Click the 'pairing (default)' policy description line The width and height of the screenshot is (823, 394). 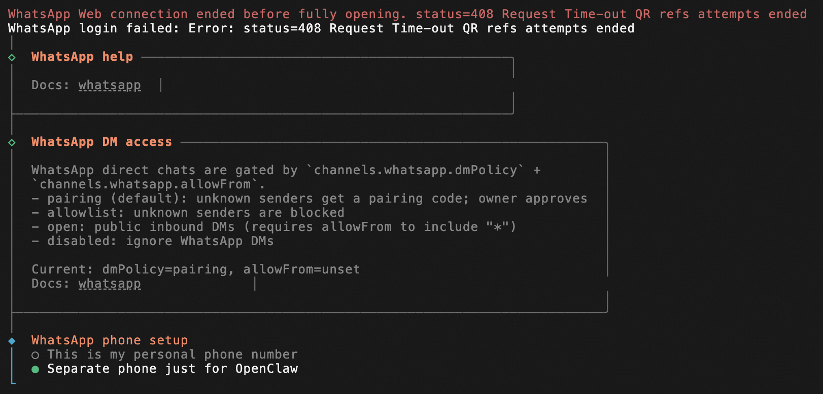click(x=309, y=199)
